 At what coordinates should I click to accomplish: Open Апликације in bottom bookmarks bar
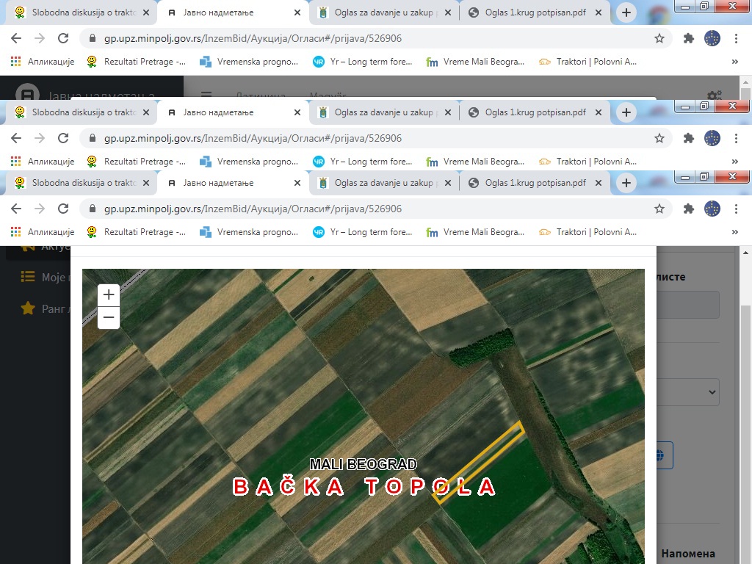pyautogui.click(x=43, y=232)
